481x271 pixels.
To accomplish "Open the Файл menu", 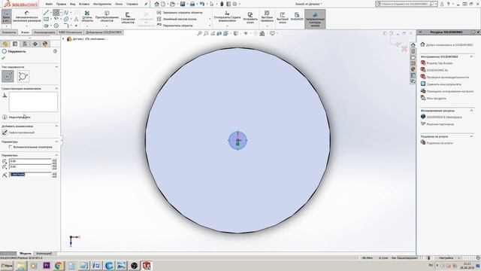I will coord(49,5).
